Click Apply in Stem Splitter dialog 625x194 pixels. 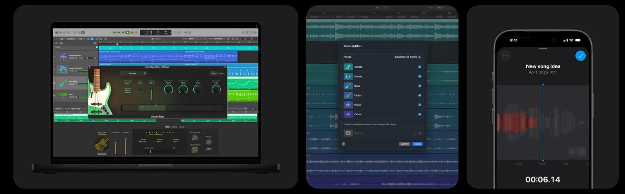(417, 144)
